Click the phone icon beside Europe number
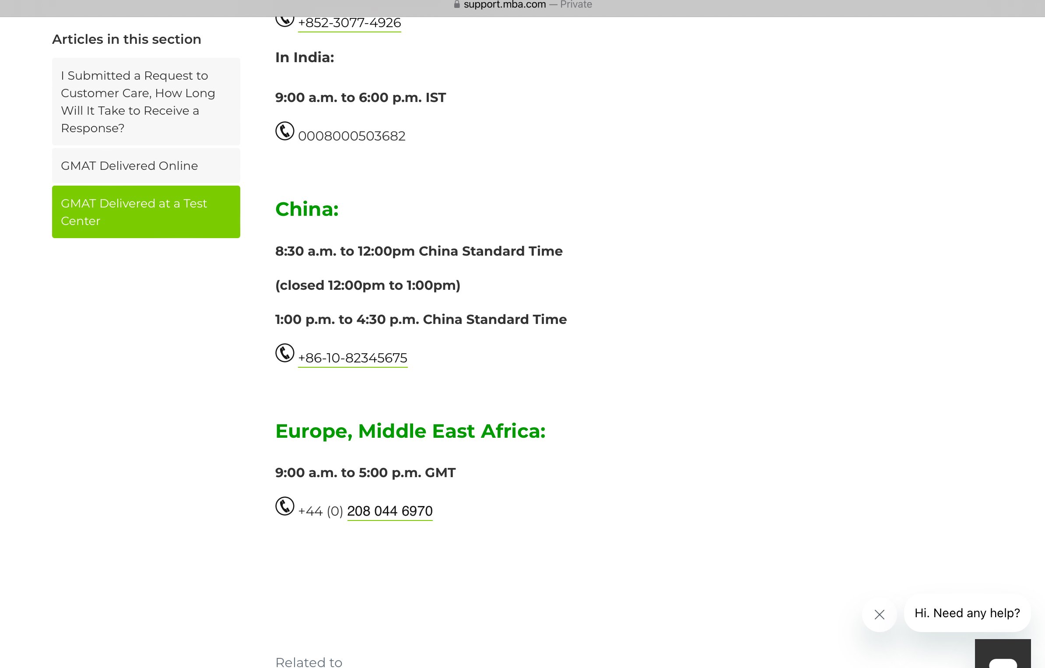Screen dimensions: 1045x668 [284, 506]
